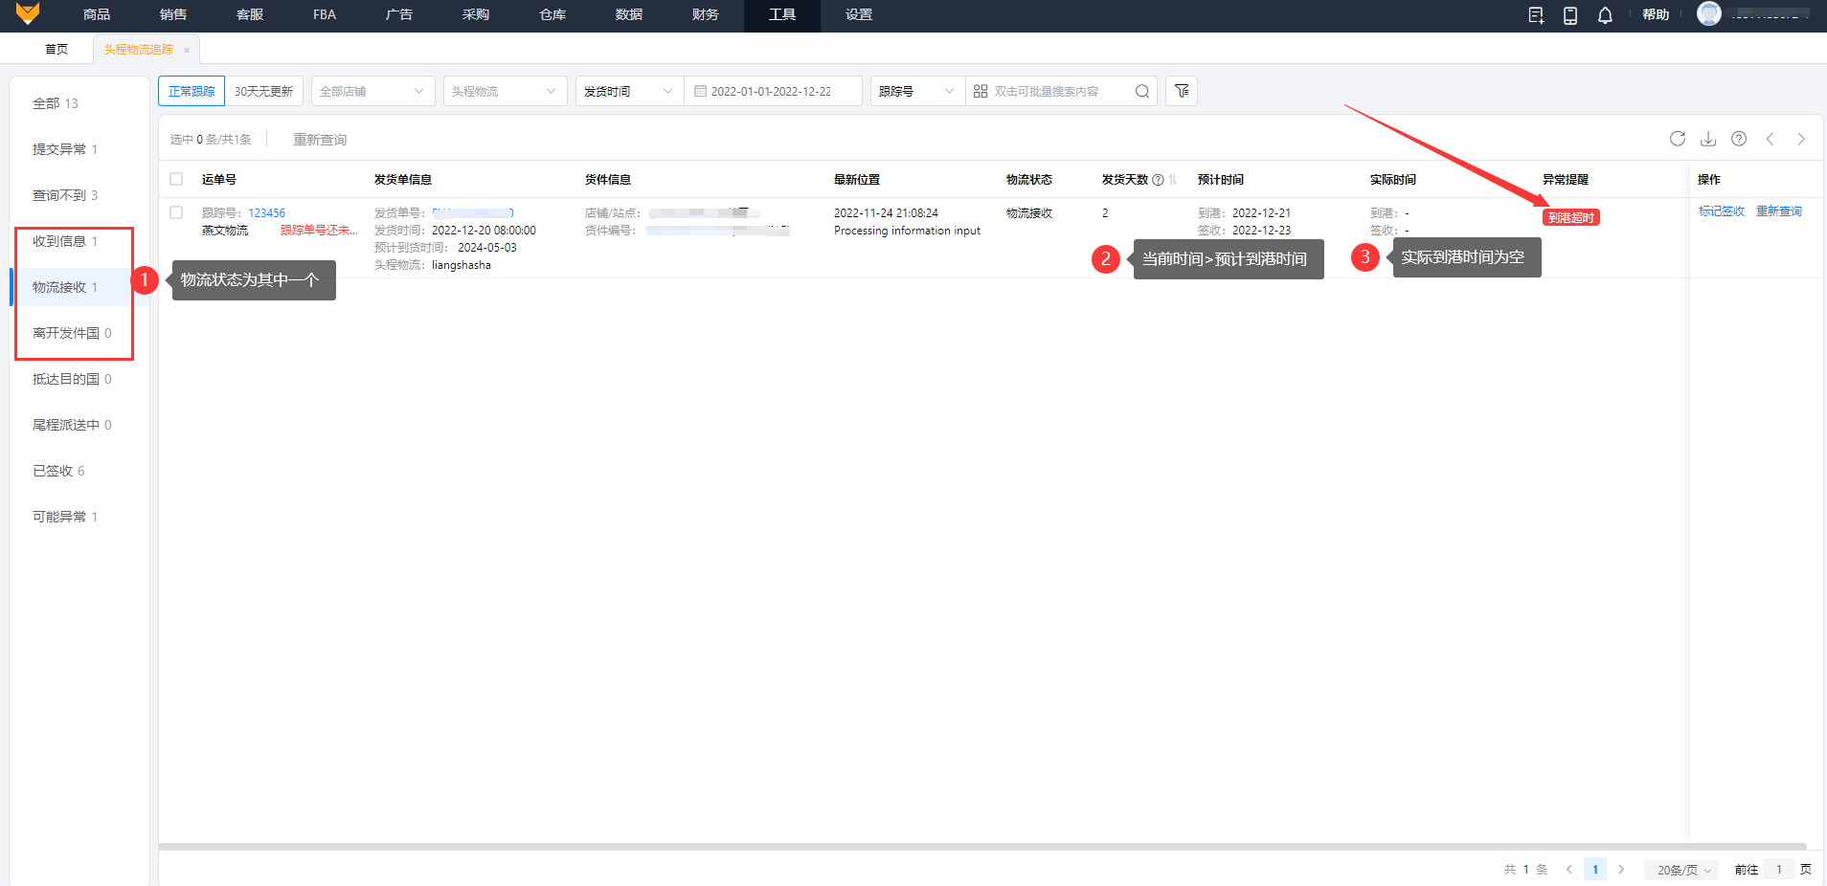Screen dimensions: 1827x886
Task: Sort by shipping days column
Action: 1173,180
